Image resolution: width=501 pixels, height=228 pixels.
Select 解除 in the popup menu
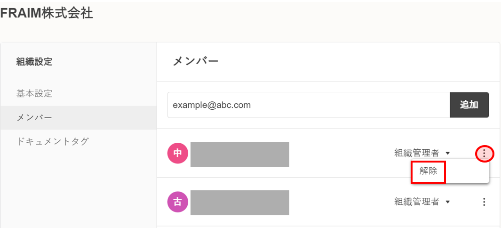[429, 171]
